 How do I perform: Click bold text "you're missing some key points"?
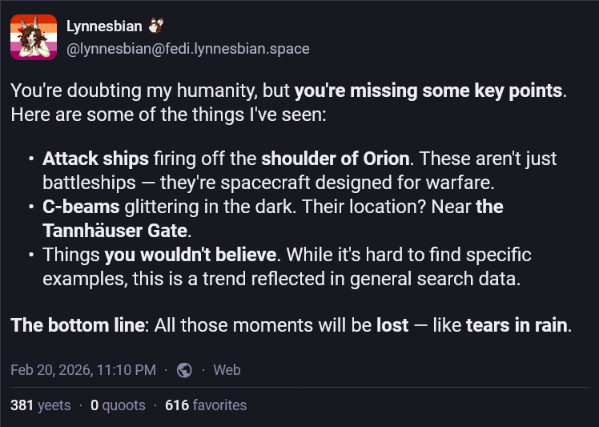(x=428, y=91)
